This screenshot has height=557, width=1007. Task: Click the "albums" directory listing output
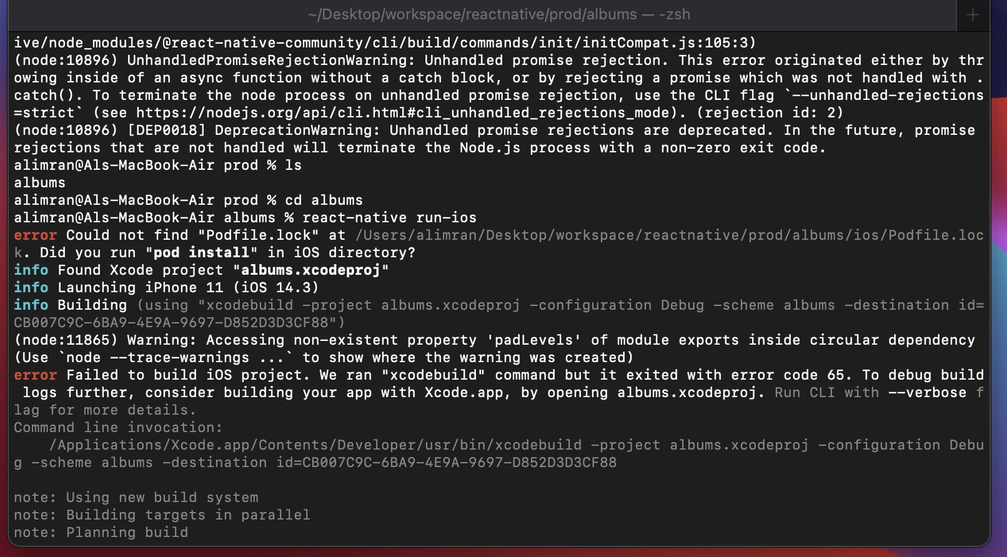tap(39, 183)
